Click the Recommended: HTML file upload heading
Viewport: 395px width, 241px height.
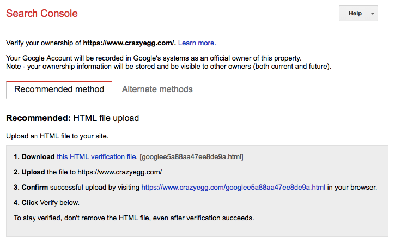(x=72, y=118)
